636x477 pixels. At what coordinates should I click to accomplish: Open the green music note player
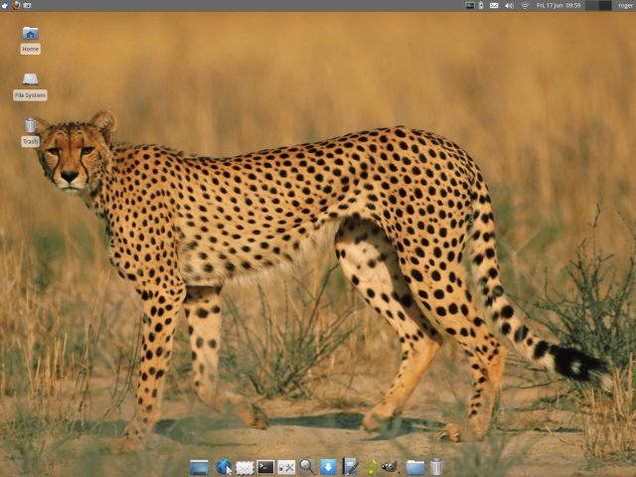[370, 467]
